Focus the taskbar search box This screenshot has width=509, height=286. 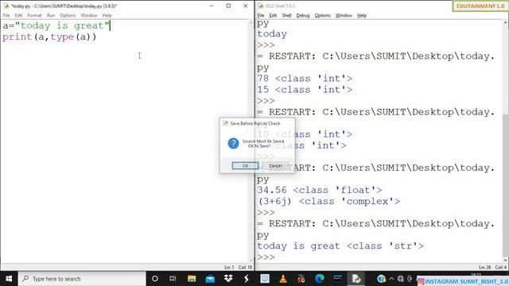(82, 279)
